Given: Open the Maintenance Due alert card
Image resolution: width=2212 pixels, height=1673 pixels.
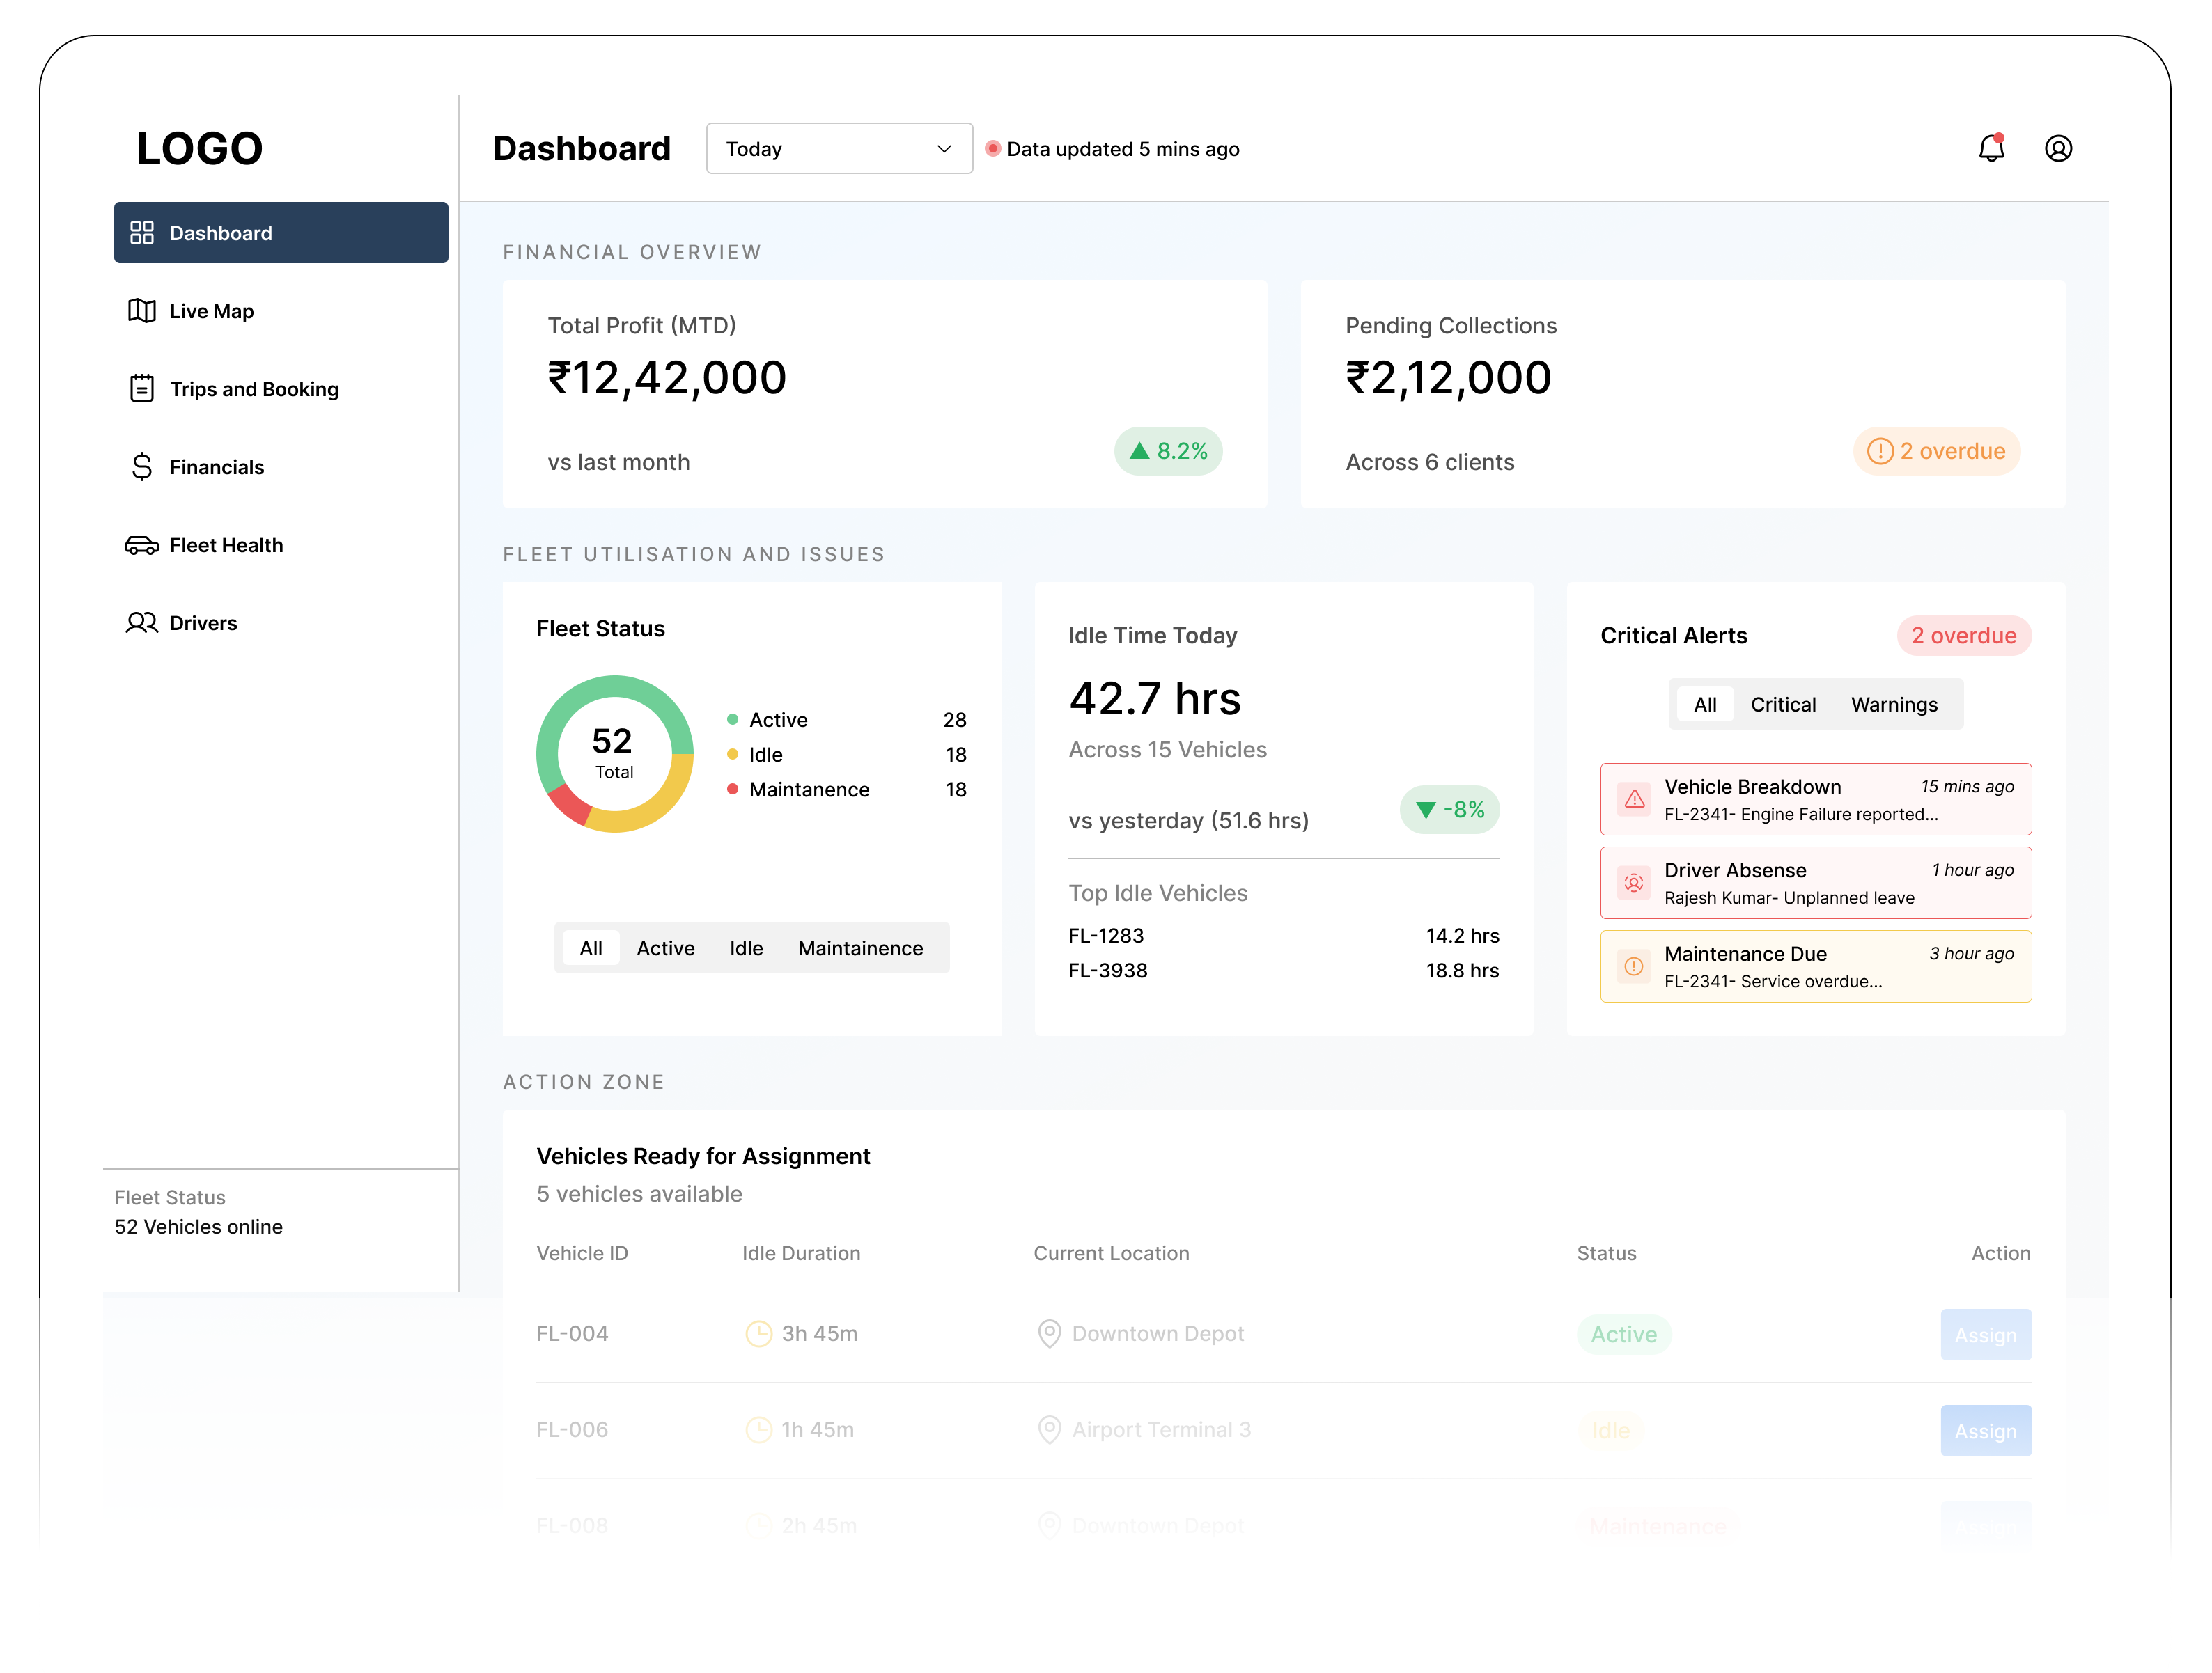Looking at the screenshot, I should (x=1814, y=966).
